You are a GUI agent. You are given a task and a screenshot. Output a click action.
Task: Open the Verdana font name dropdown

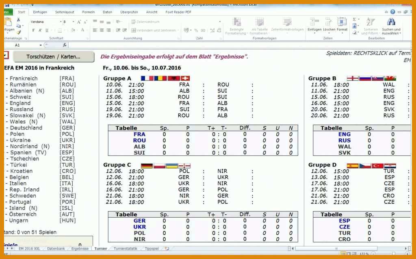coord(61,22)
